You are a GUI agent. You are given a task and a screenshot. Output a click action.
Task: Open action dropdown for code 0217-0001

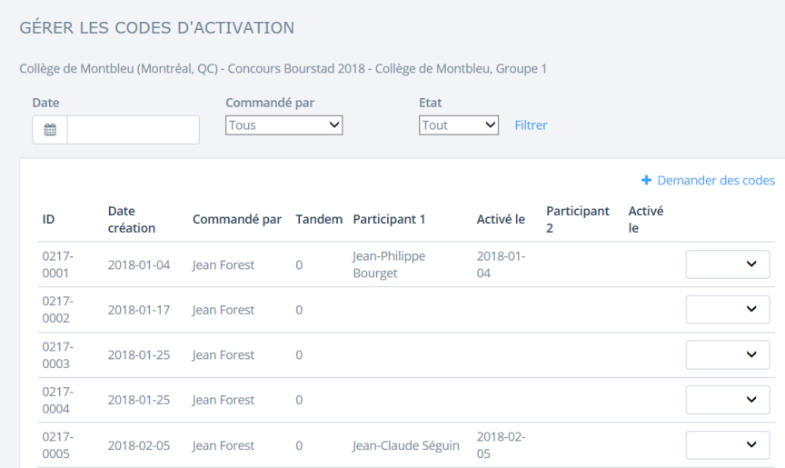(x=728, y=264)
